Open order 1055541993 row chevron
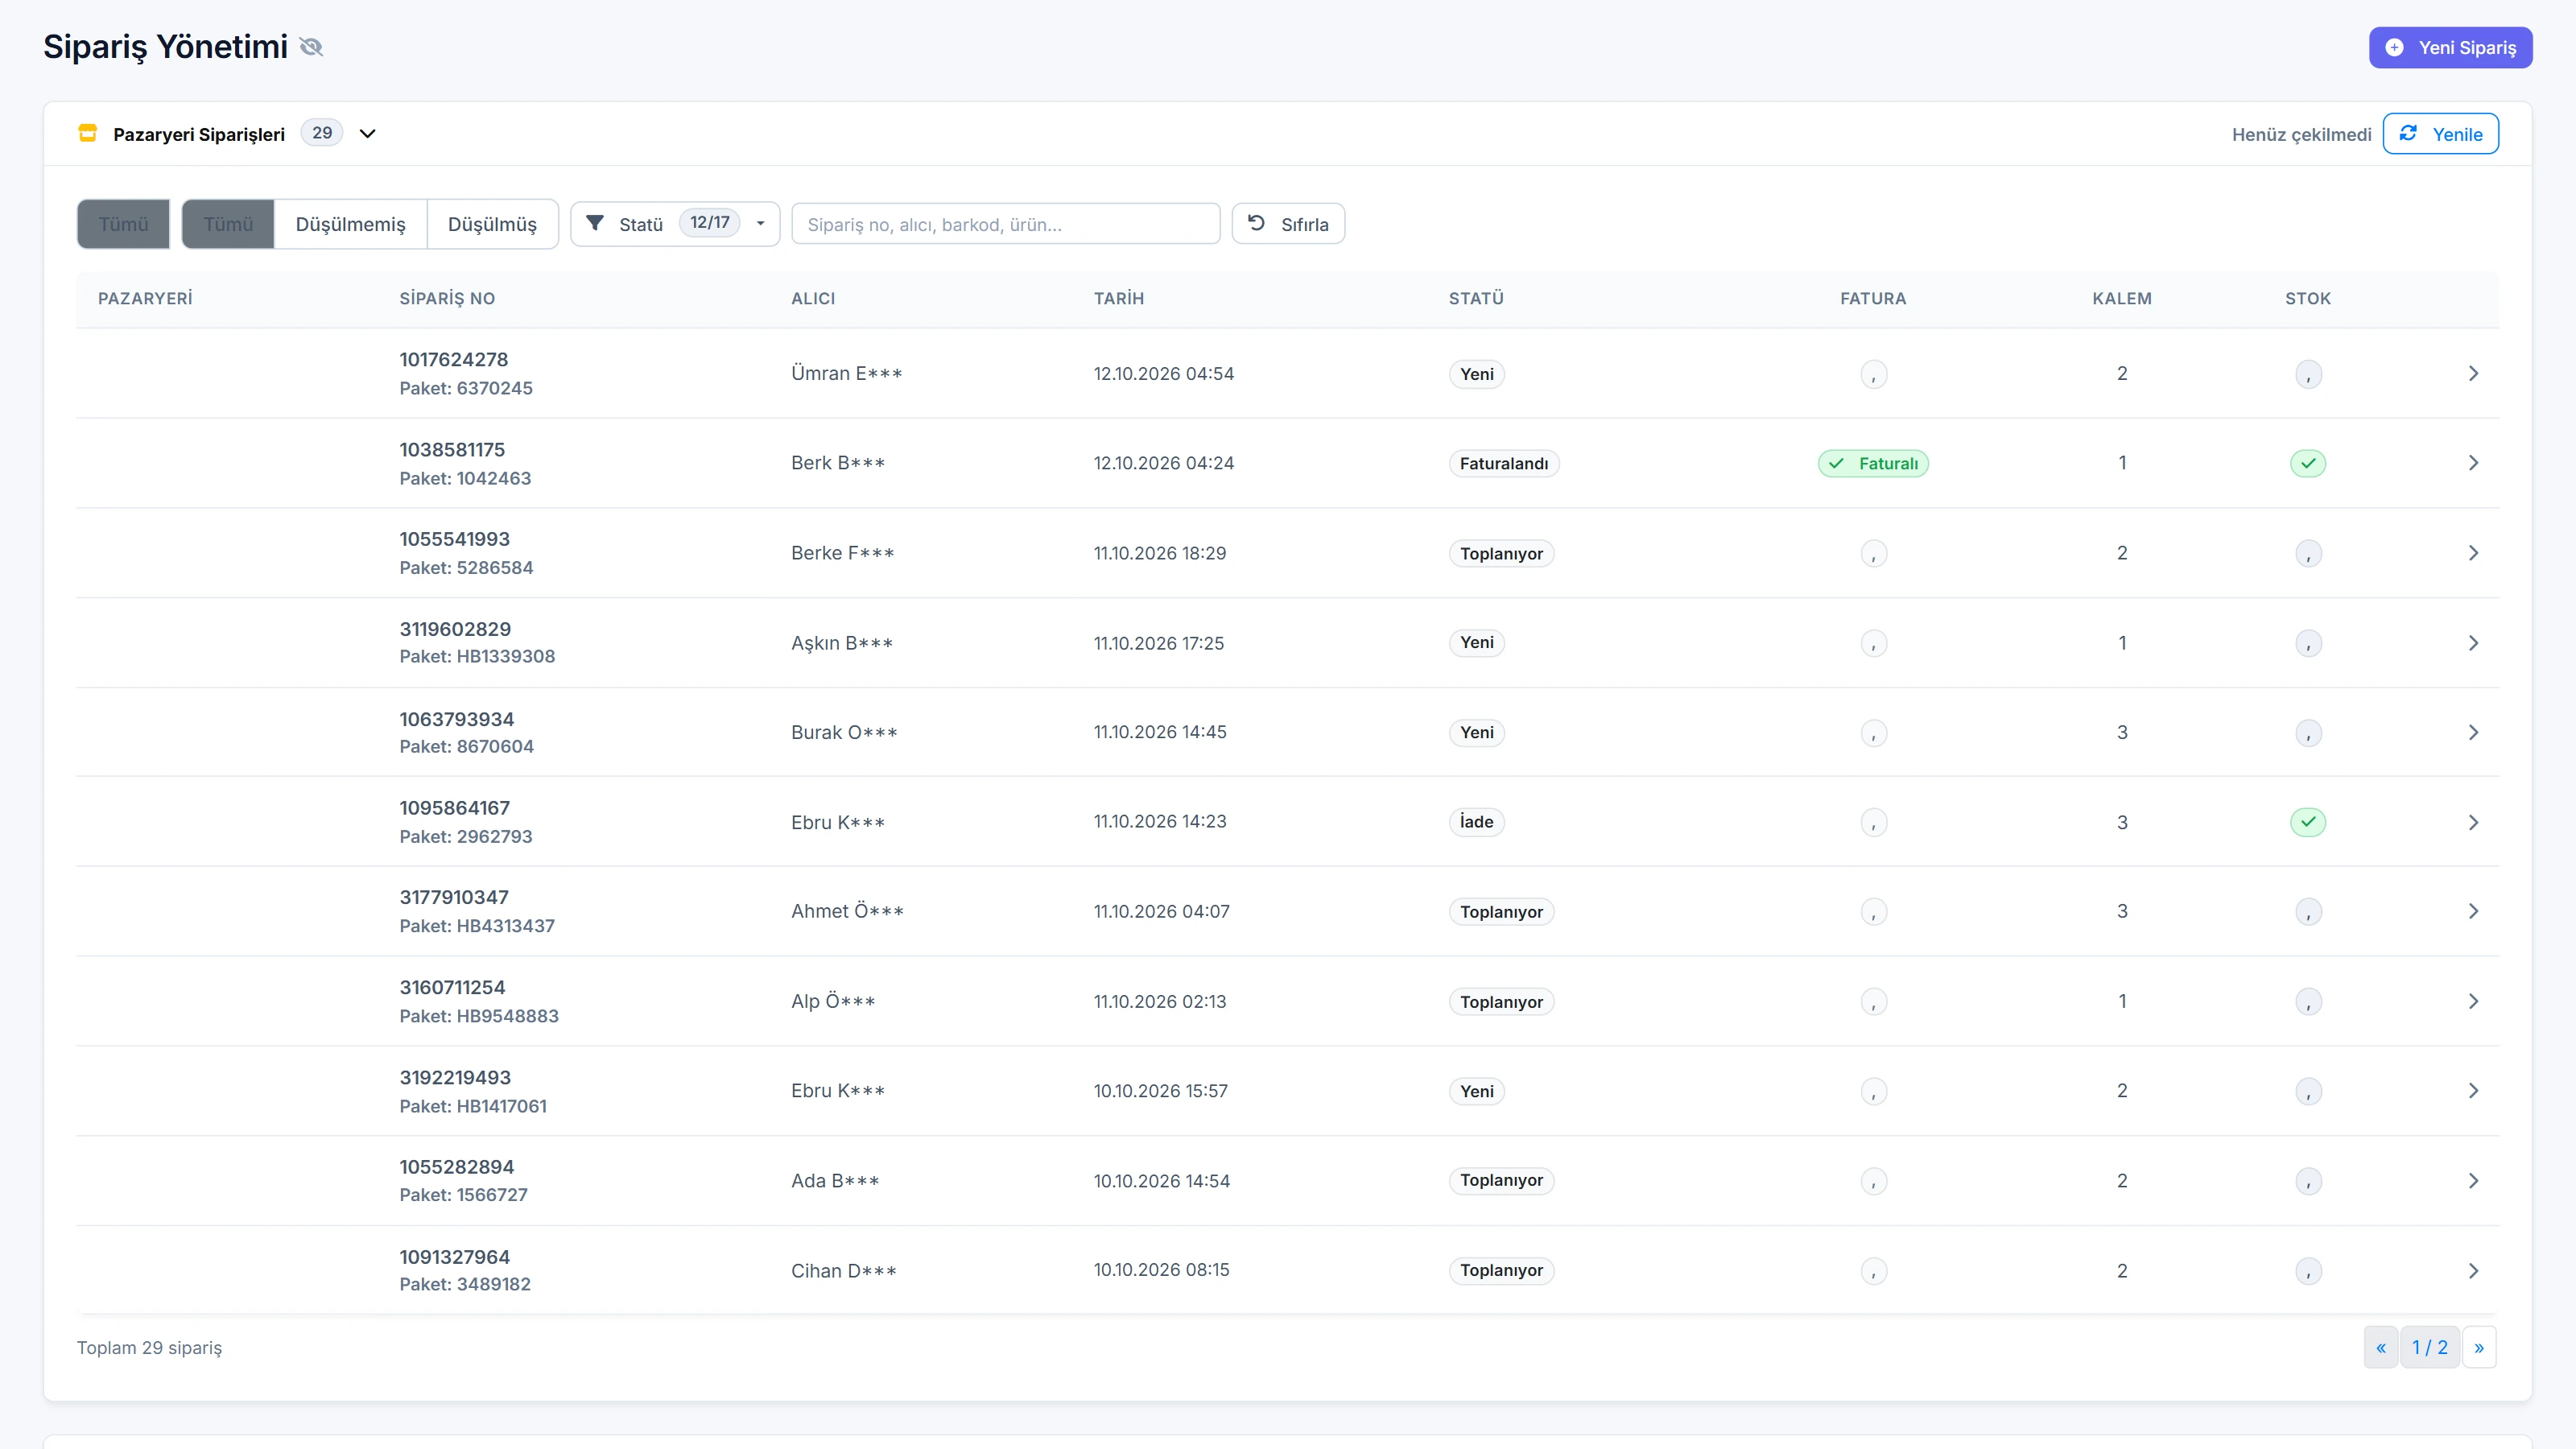 pyautogui.click(x=2473, y=553)
